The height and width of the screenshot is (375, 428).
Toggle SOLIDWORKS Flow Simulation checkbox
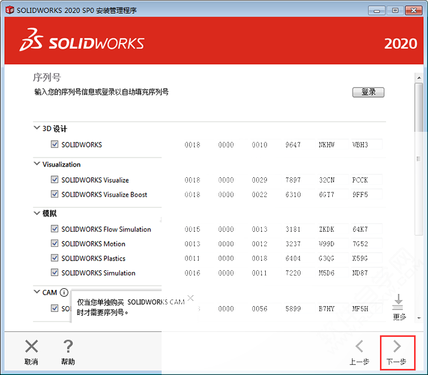click(x=54, y=229)
